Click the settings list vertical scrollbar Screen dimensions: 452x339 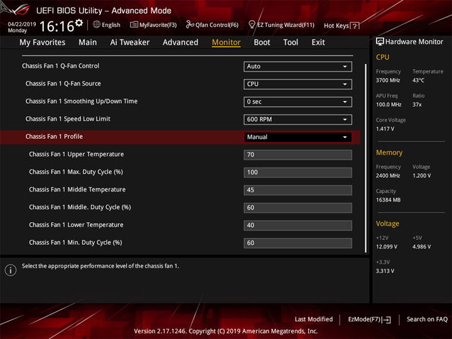click(365, 158)
